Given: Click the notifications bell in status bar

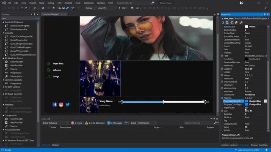Looking at the screenshot, I should [267, 150].
